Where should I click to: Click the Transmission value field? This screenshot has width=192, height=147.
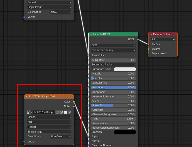click(113, 123)
